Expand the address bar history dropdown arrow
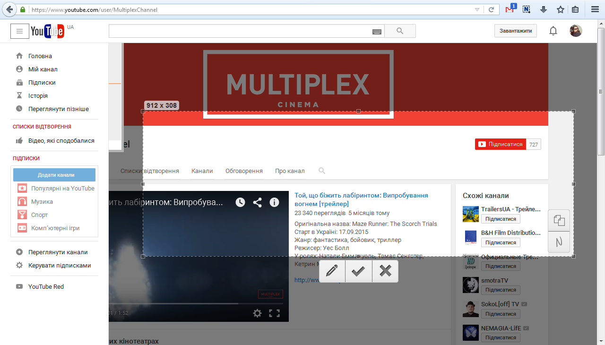This screenshot has height=345, width=605. 477,9
